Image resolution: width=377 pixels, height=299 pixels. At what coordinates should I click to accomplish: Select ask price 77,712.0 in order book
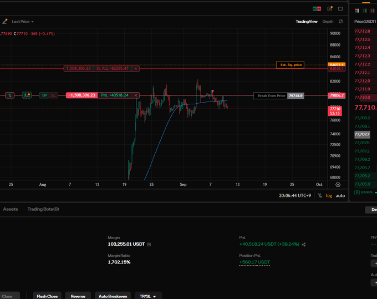point(363,81)
